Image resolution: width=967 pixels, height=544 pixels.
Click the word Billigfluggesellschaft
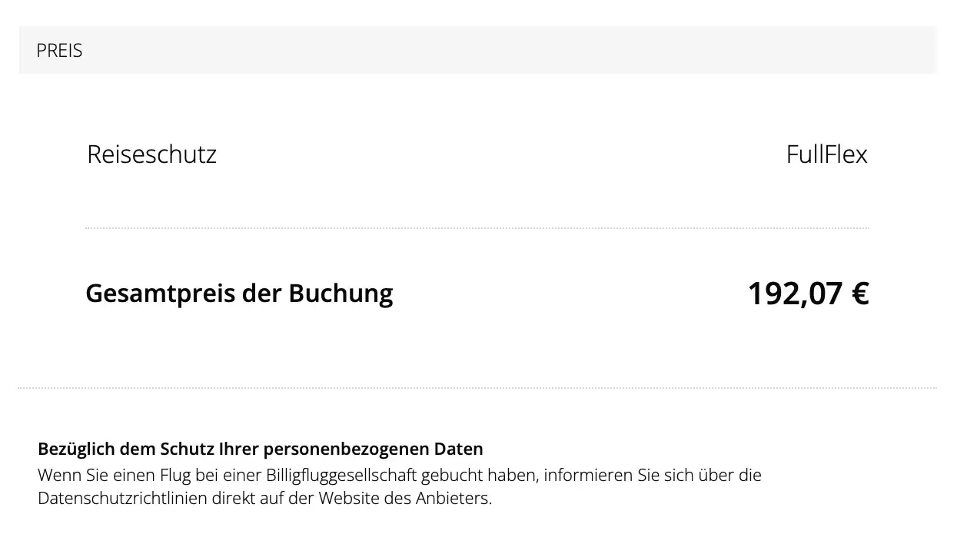[341, 475]
